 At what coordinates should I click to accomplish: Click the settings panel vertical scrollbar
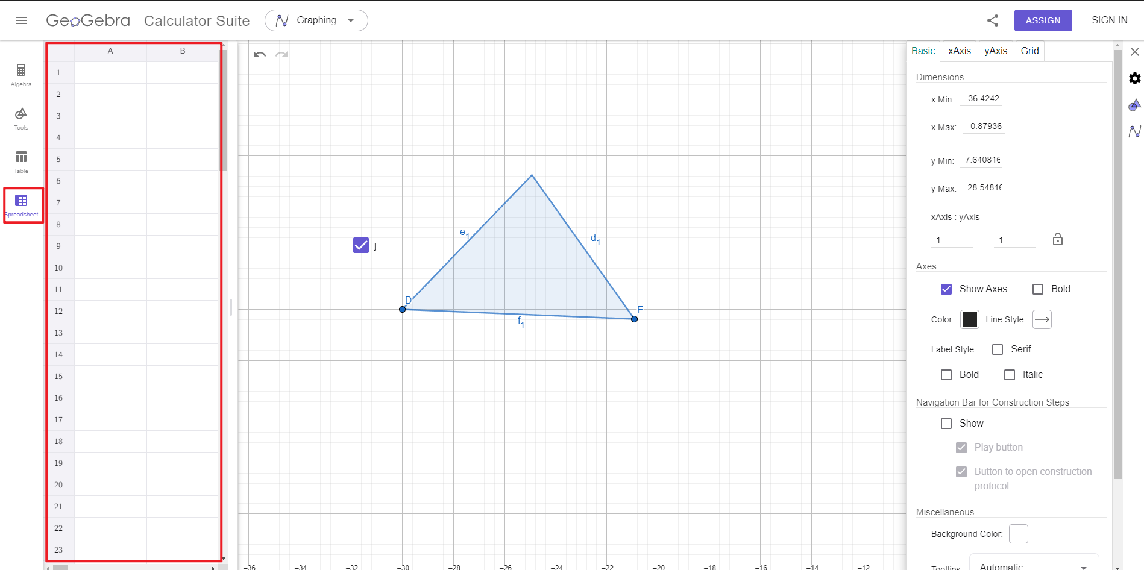coord(1118,265)
